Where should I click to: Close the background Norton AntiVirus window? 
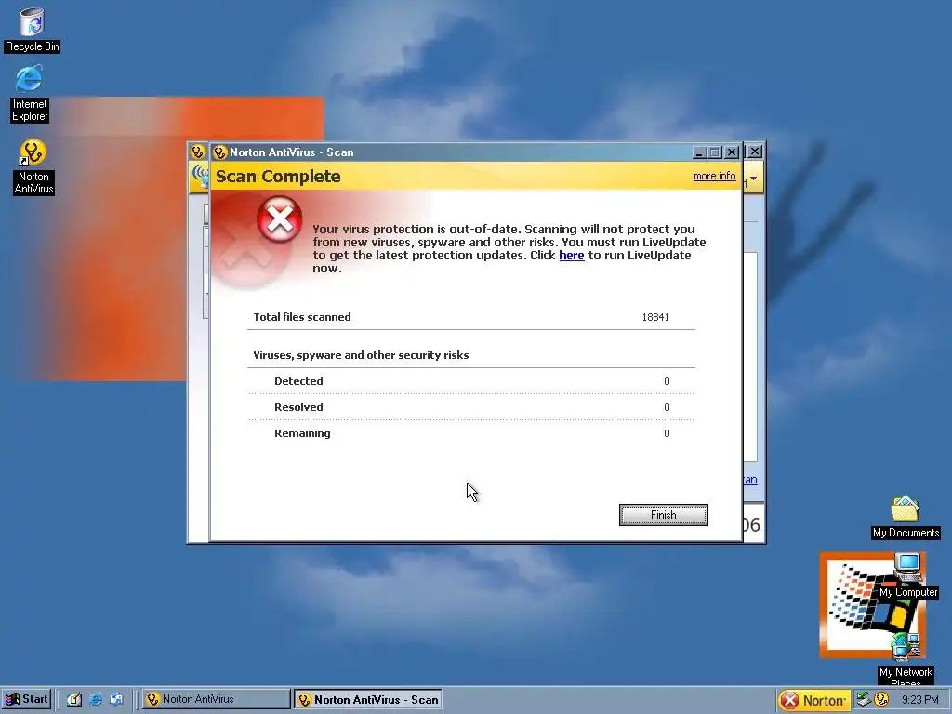click(x=755, y=152)
